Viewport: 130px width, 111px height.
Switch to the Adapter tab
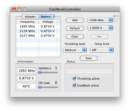pos(30,17)
